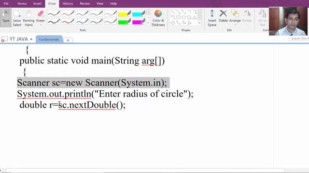Viewport: 309px width, 173px height.
Task: Select the cyan highlighter
Action: pyautogui.click(x=139, y=13)
